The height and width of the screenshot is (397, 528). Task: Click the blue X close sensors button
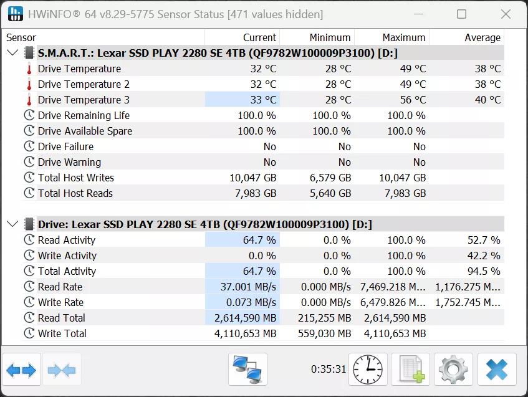point(497,370)
